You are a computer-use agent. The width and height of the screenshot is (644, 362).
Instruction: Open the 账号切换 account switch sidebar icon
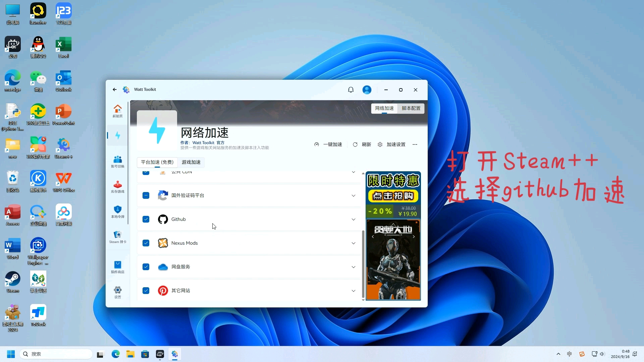[x=117, y=161]
